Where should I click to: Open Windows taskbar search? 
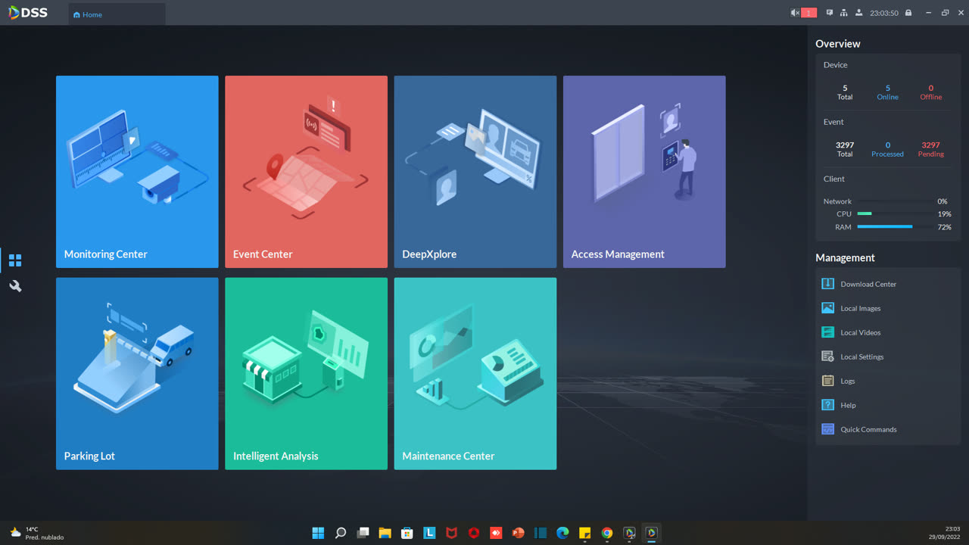pyautogui.click(x=341, y=533)
